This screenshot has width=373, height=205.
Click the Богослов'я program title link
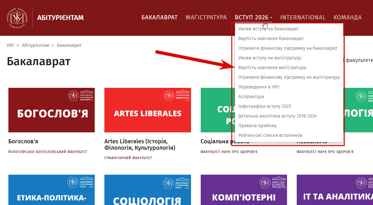pos(23,141)
